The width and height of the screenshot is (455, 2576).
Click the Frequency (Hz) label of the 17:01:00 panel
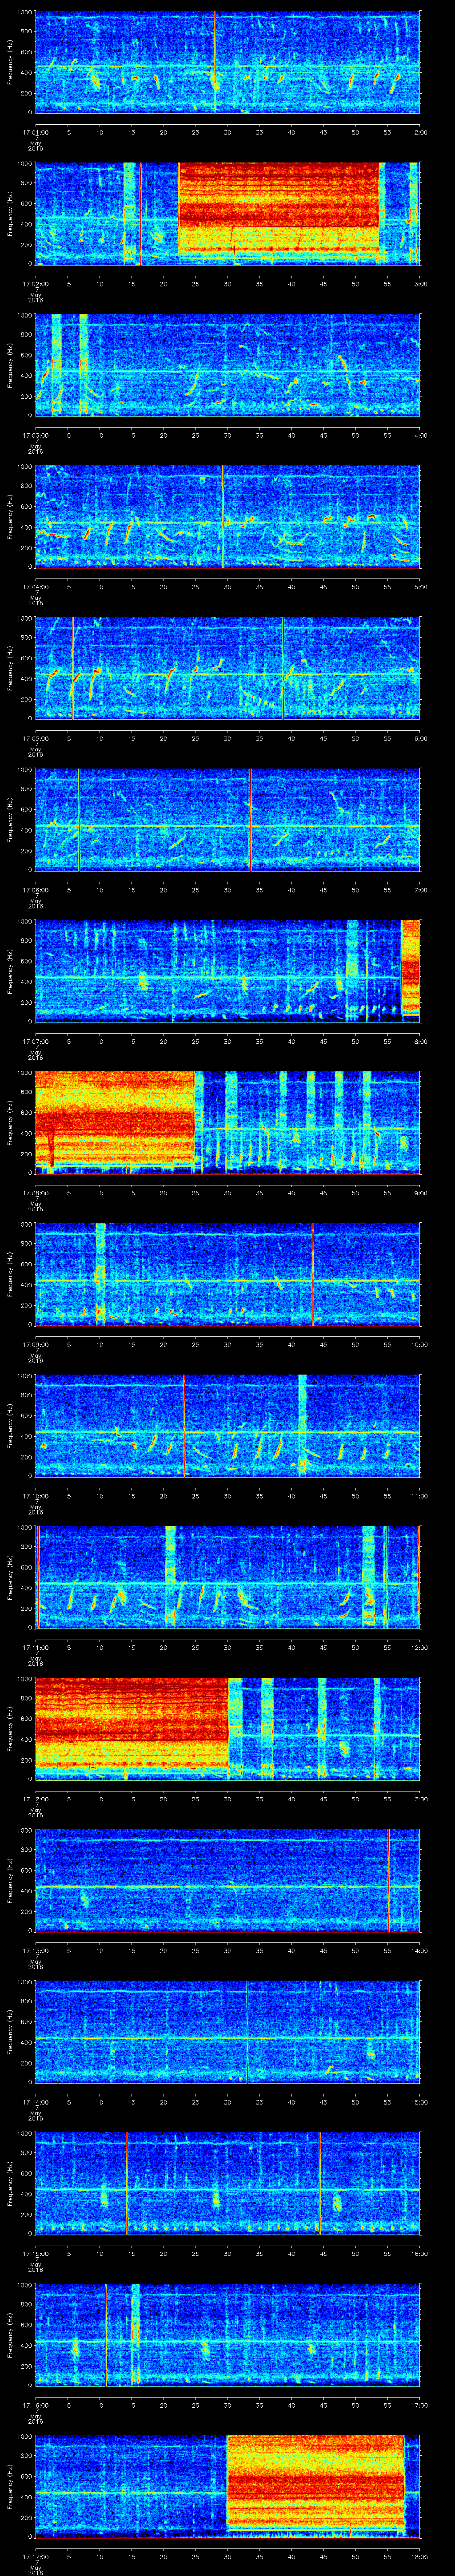tap(11, 62)
